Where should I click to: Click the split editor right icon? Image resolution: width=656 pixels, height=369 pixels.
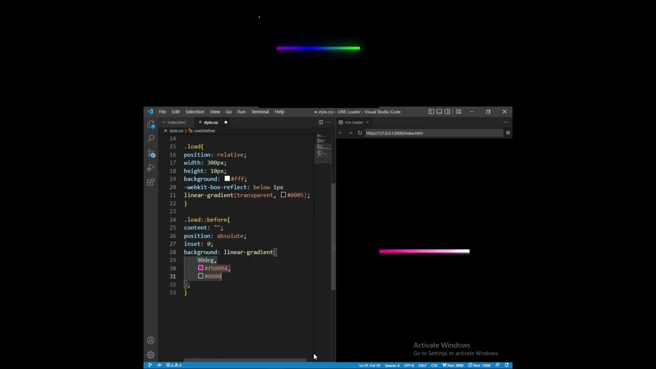[321, 122]
